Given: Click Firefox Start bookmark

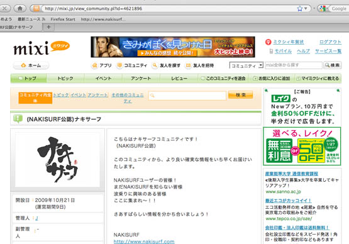Looking at the screenshot, I should click(63, 19).
